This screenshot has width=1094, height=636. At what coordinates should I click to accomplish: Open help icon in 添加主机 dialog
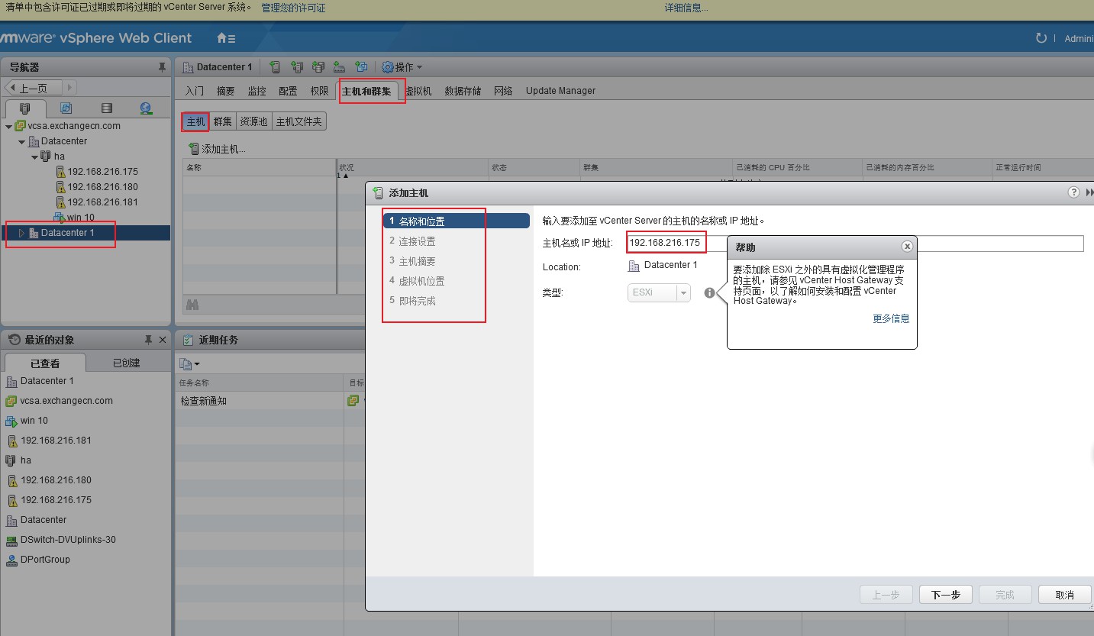tap(1073, 192)
